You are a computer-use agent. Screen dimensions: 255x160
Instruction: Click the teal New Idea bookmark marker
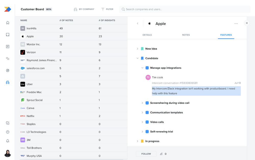click(142, 49)
